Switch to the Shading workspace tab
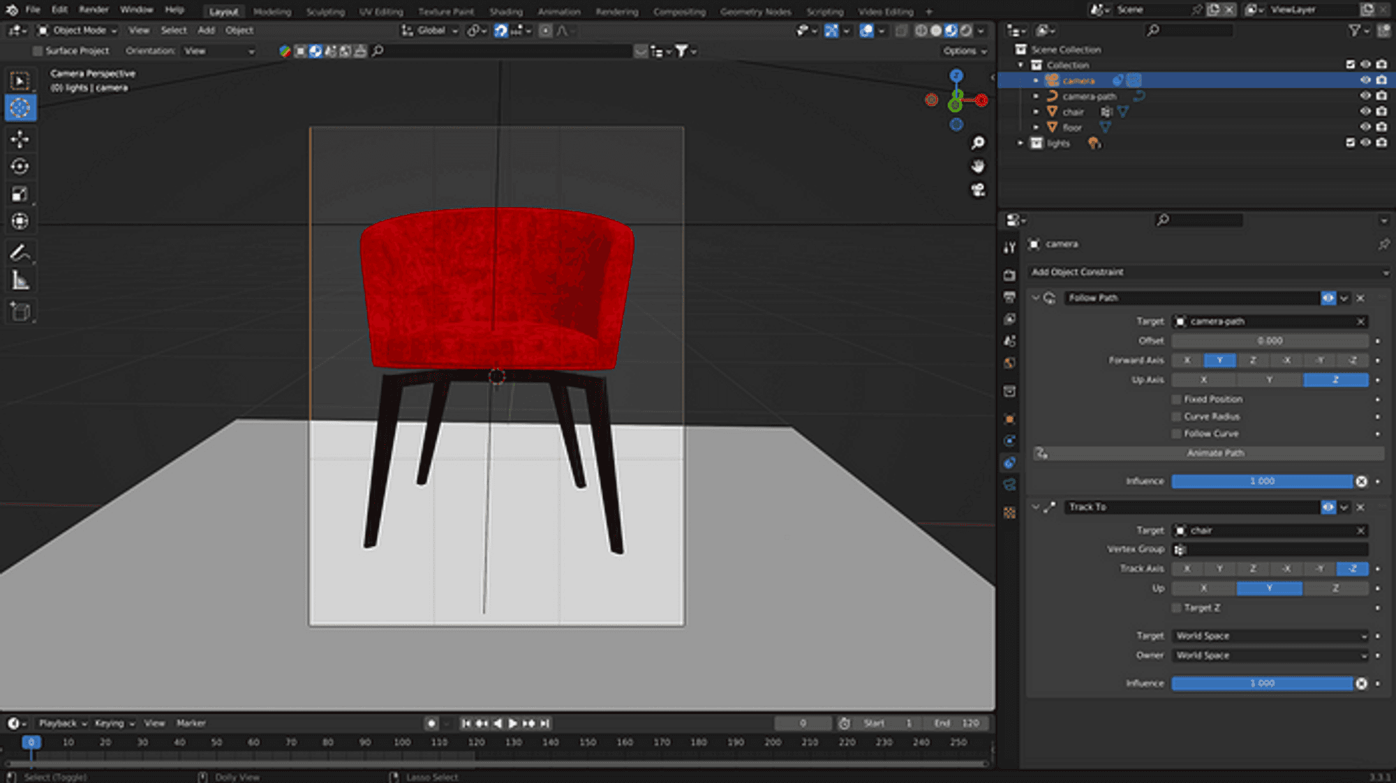 (506, 11)
